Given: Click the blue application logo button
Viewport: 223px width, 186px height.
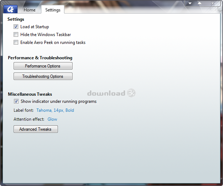Looking at the screenshot, I should click(x=10, y=9).
